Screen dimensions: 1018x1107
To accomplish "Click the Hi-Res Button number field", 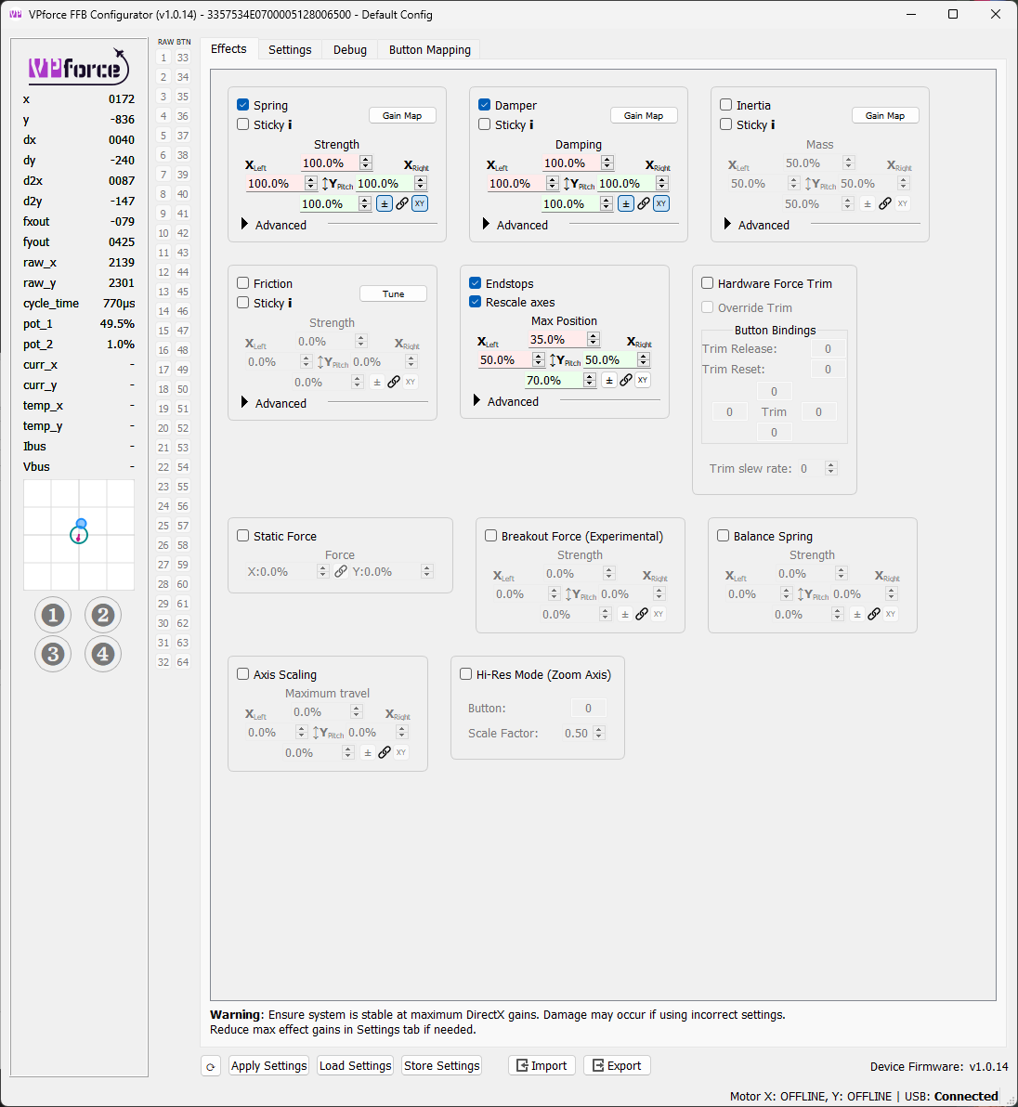I will (588, 708).
